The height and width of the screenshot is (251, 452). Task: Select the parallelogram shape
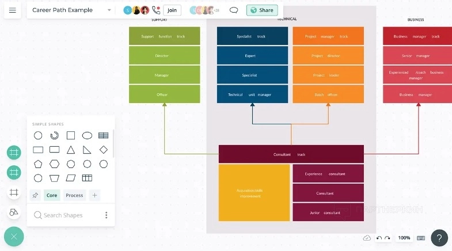[x=71, y=178]
